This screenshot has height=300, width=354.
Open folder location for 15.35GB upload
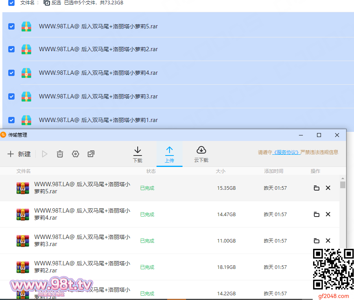[x=316, y=188]
